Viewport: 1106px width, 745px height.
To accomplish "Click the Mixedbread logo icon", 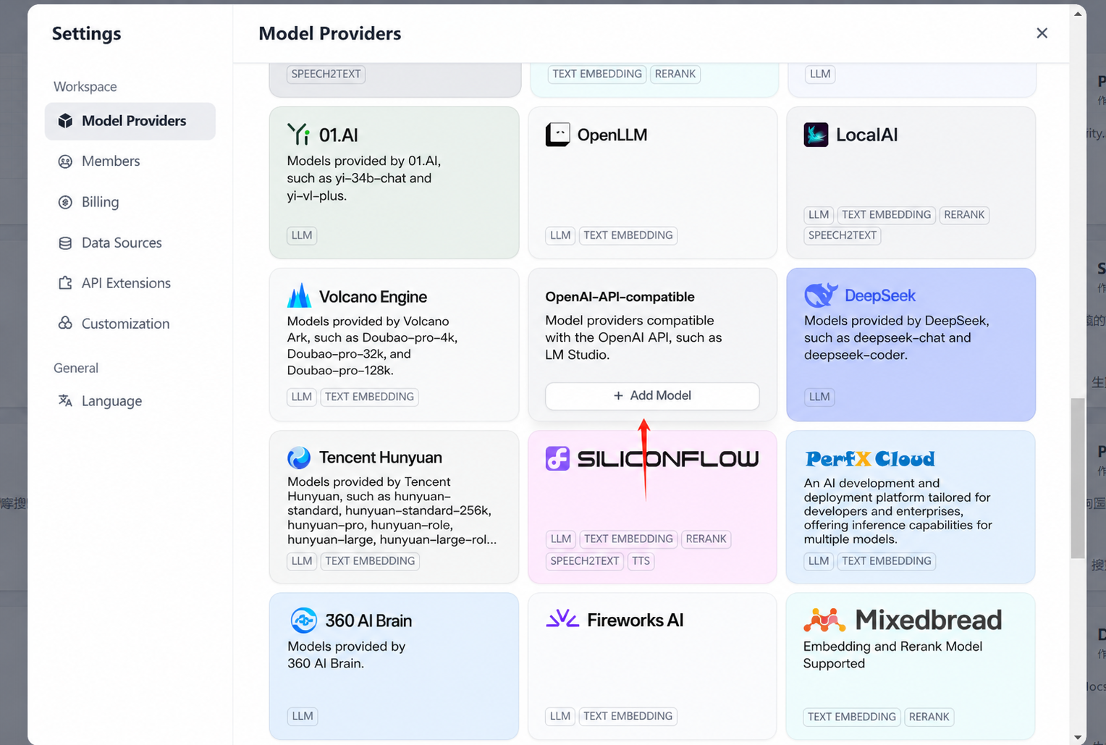I will [824, 620].
